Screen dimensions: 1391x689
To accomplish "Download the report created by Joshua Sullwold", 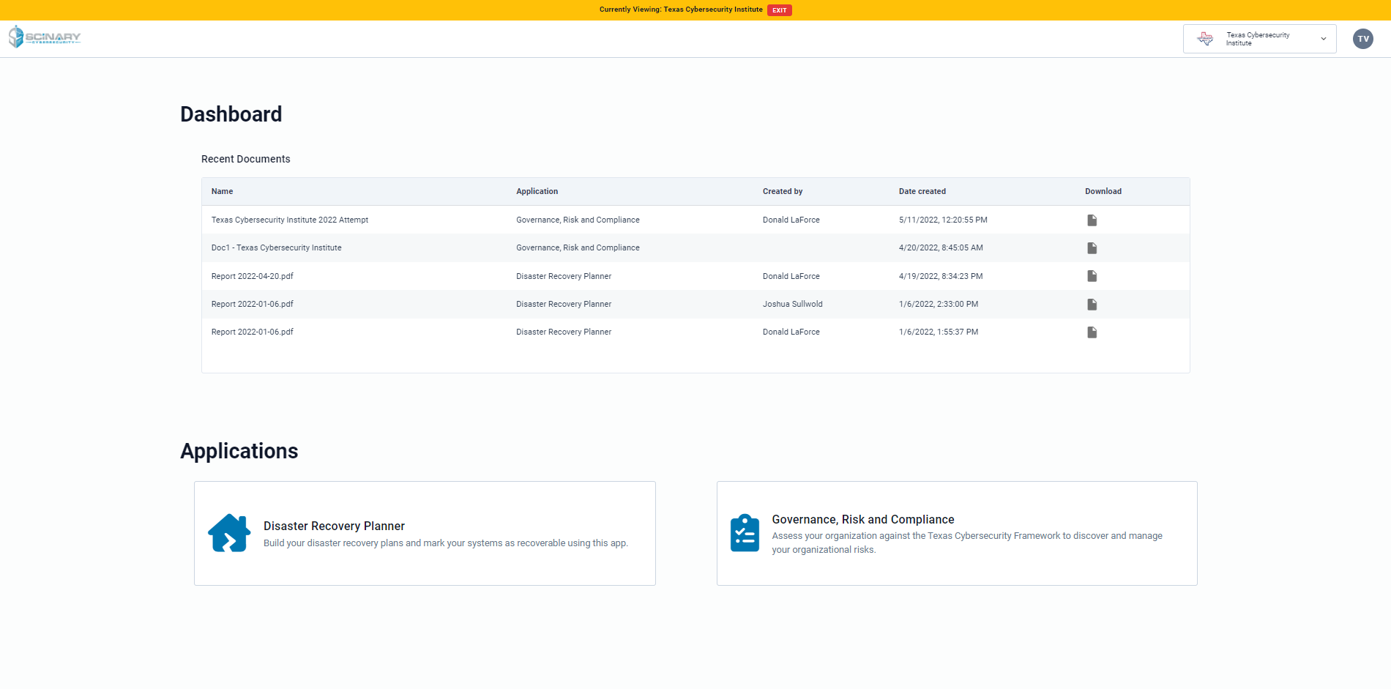I will click(1092, 305).
